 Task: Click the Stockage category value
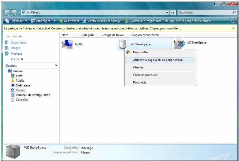[x=87, y=148]
